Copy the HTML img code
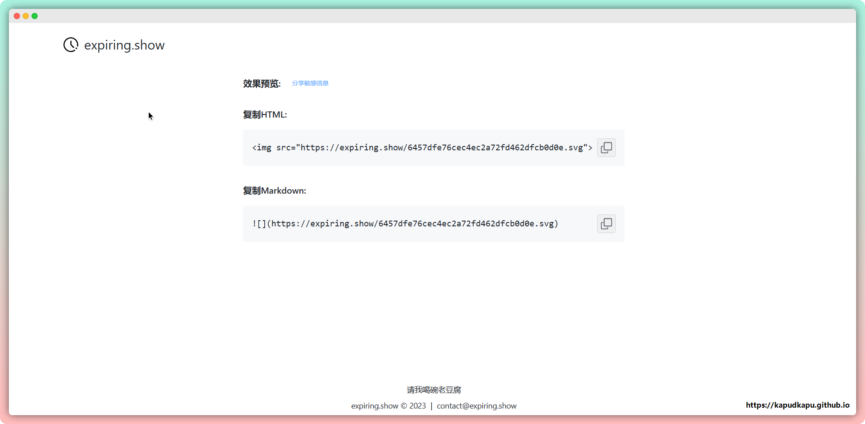Screen dimensions: 865x424 606,148
